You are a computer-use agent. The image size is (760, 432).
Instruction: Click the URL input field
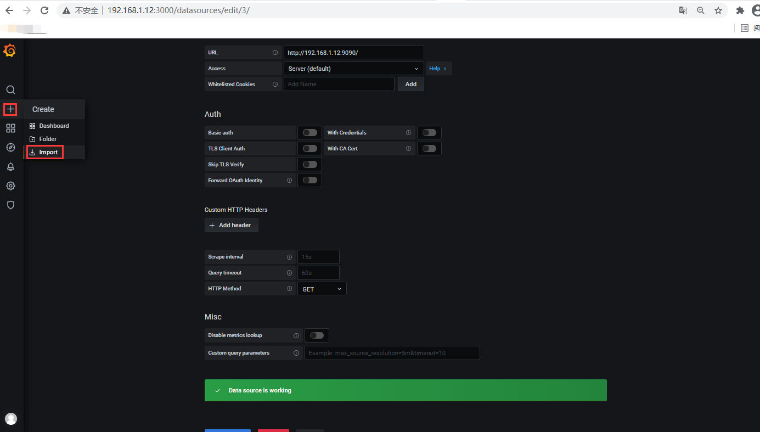click(x=353, y=52)
